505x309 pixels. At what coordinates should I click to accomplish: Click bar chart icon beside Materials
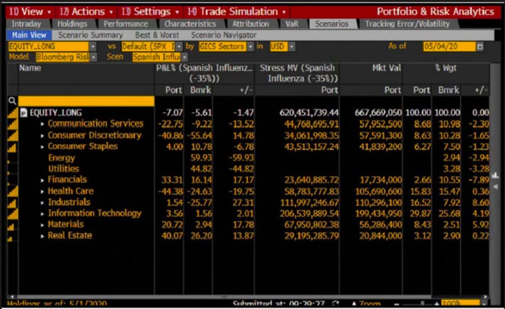[x=11, y=227]
